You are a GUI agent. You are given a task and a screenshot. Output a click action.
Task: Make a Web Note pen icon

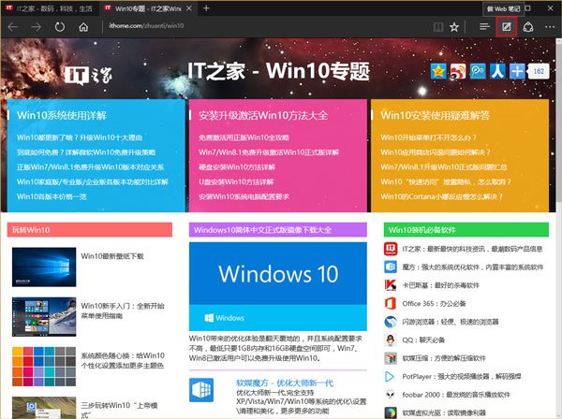pos(506,27)
